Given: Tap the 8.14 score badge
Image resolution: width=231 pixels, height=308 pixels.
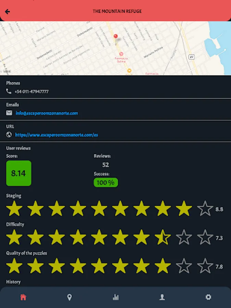Looking at the screenshot, I should tap(19, 173).
